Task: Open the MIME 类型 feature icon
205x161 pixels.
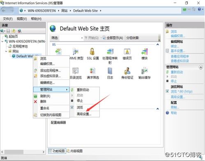Action: click(76, 51)
